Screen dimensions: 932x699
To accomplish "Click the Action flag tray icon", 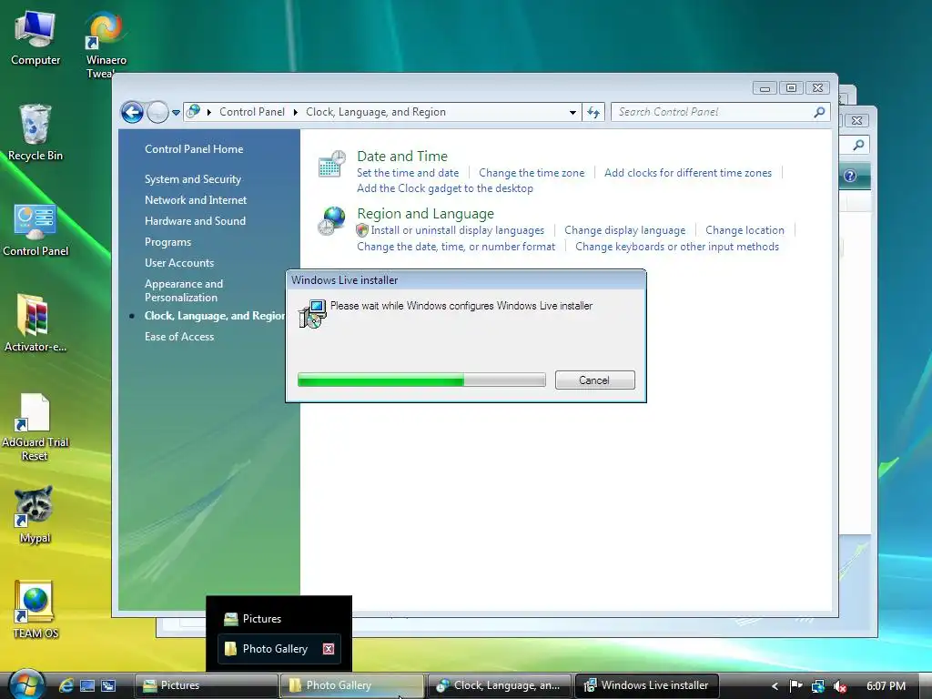I will [x=795, y=686].
